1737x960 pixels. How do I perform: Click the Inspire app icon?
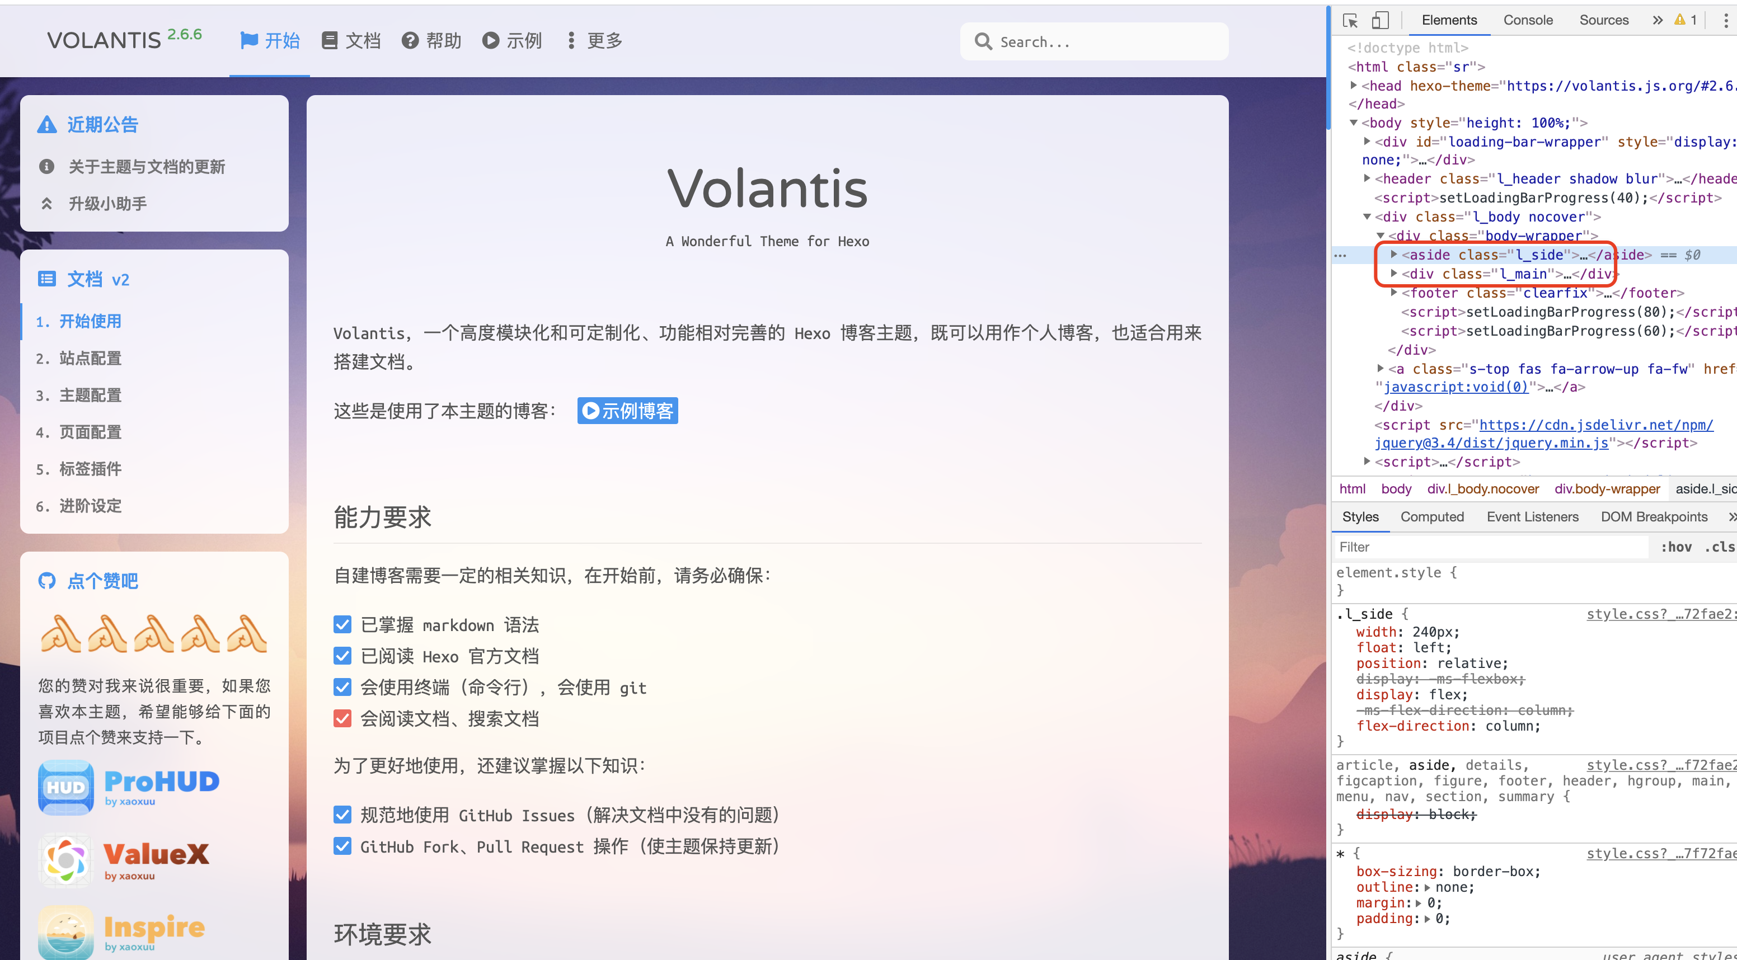click(x=65, y=933)
